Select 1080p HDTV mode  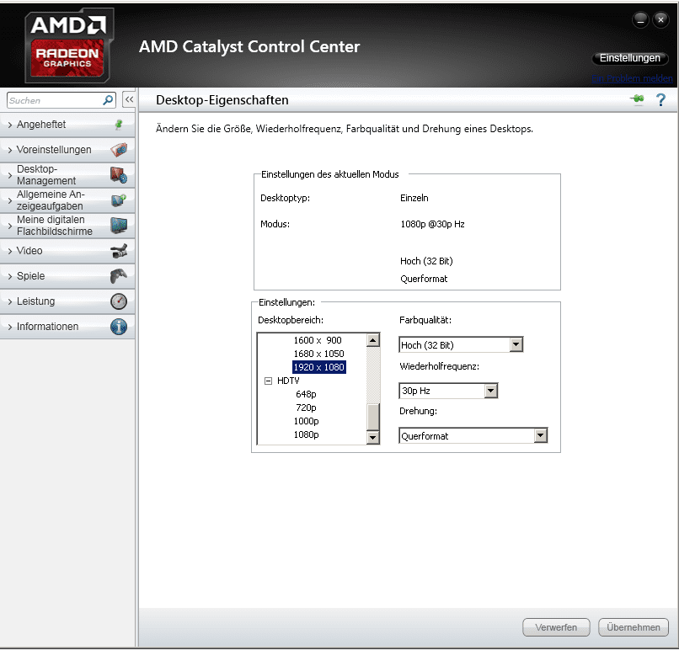[x=306, y=434]
